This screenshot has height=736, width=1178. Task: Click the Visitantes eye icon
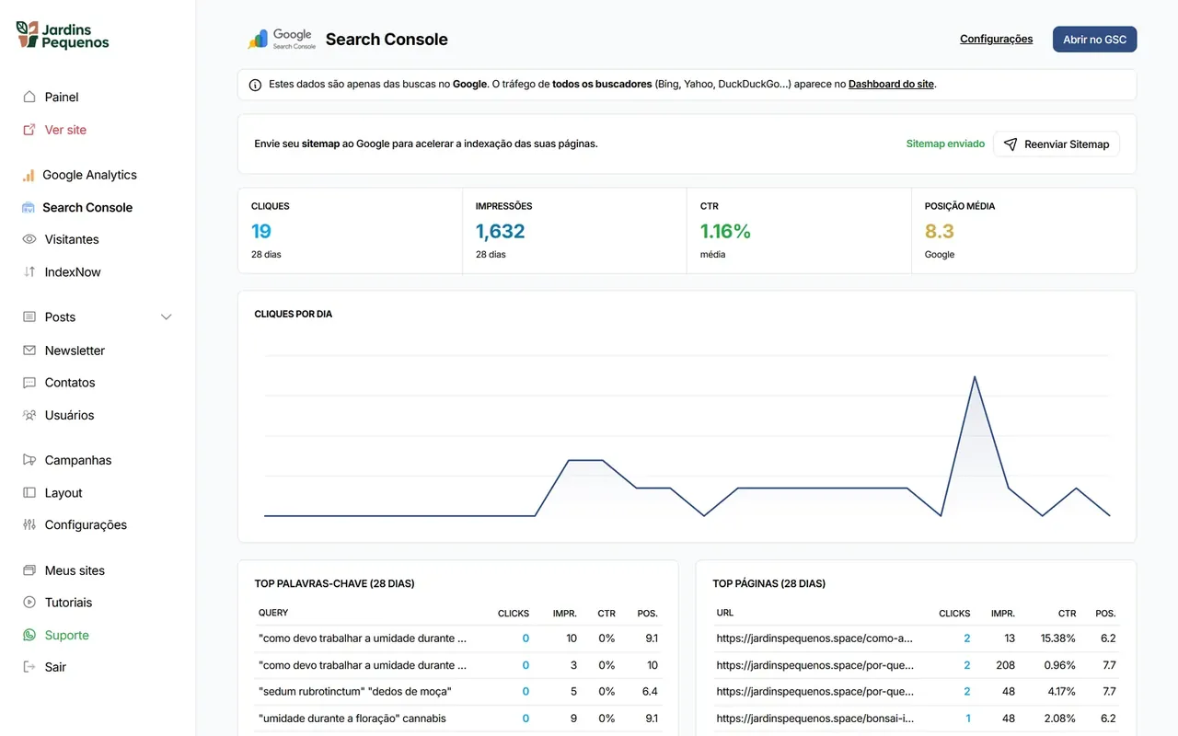29,239
